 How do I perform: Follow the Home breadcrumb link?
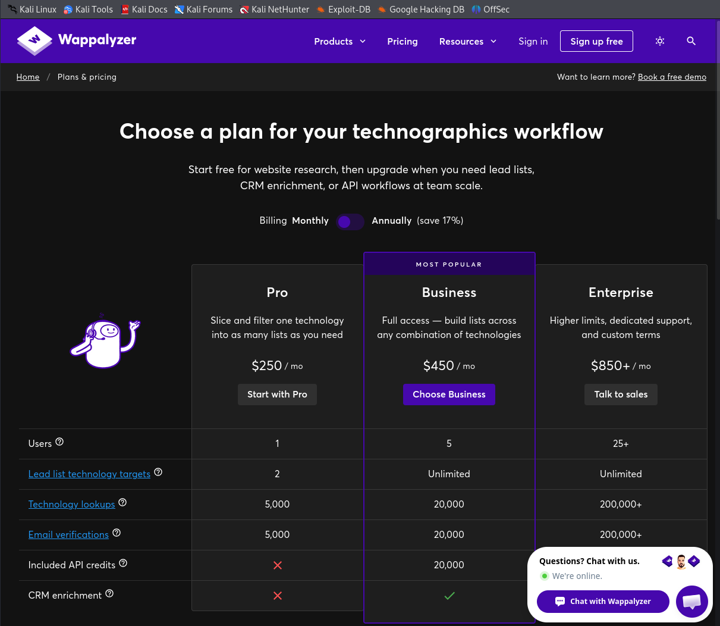pyautogui.click(x=28, y=77)
